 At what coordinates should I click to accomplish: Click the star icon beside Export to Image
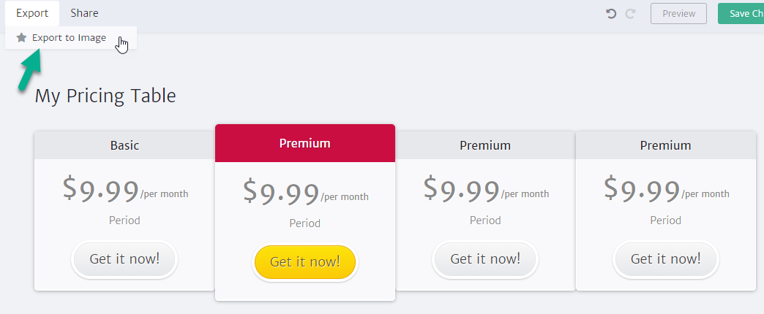click(21, 37)
